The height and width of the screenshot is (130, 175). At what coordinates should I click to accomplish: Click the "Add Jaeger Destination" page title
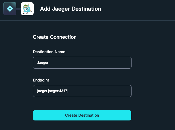click(70, 9)
